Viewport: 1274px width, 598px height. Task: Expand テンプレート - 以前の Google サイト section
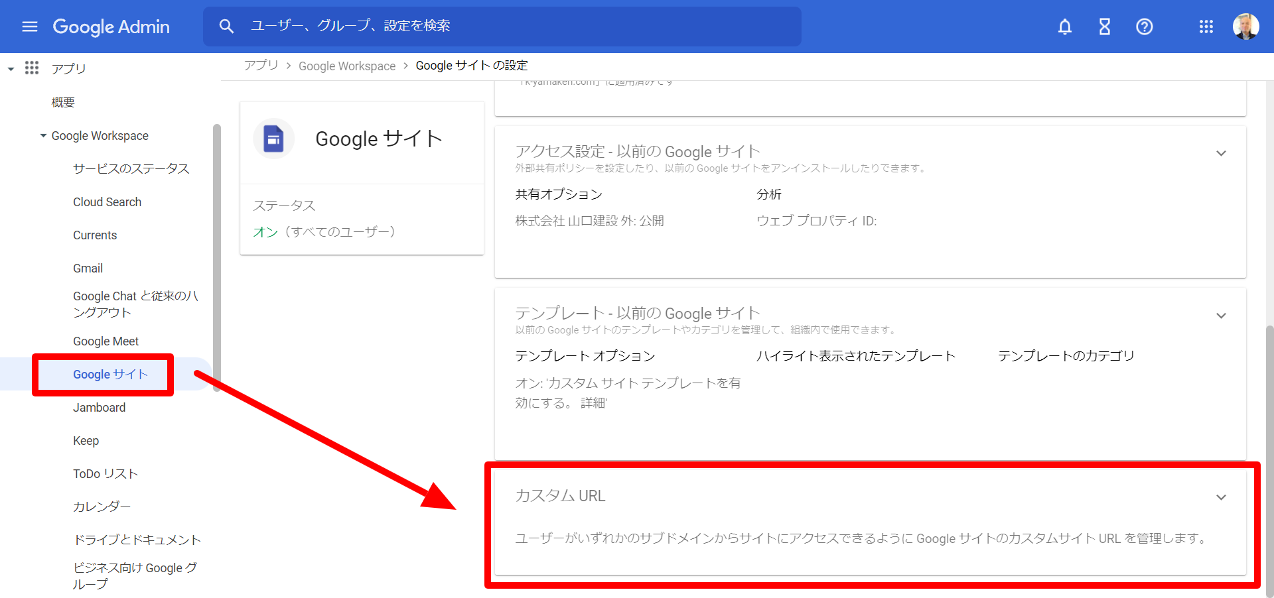click(1222, 316)
